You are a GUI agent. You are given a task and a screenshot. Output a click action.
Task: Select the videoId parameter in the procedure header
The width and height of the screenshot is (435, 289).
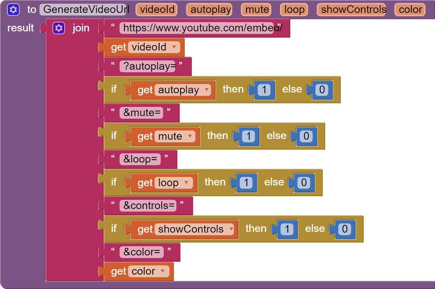(x=156, y=9)
